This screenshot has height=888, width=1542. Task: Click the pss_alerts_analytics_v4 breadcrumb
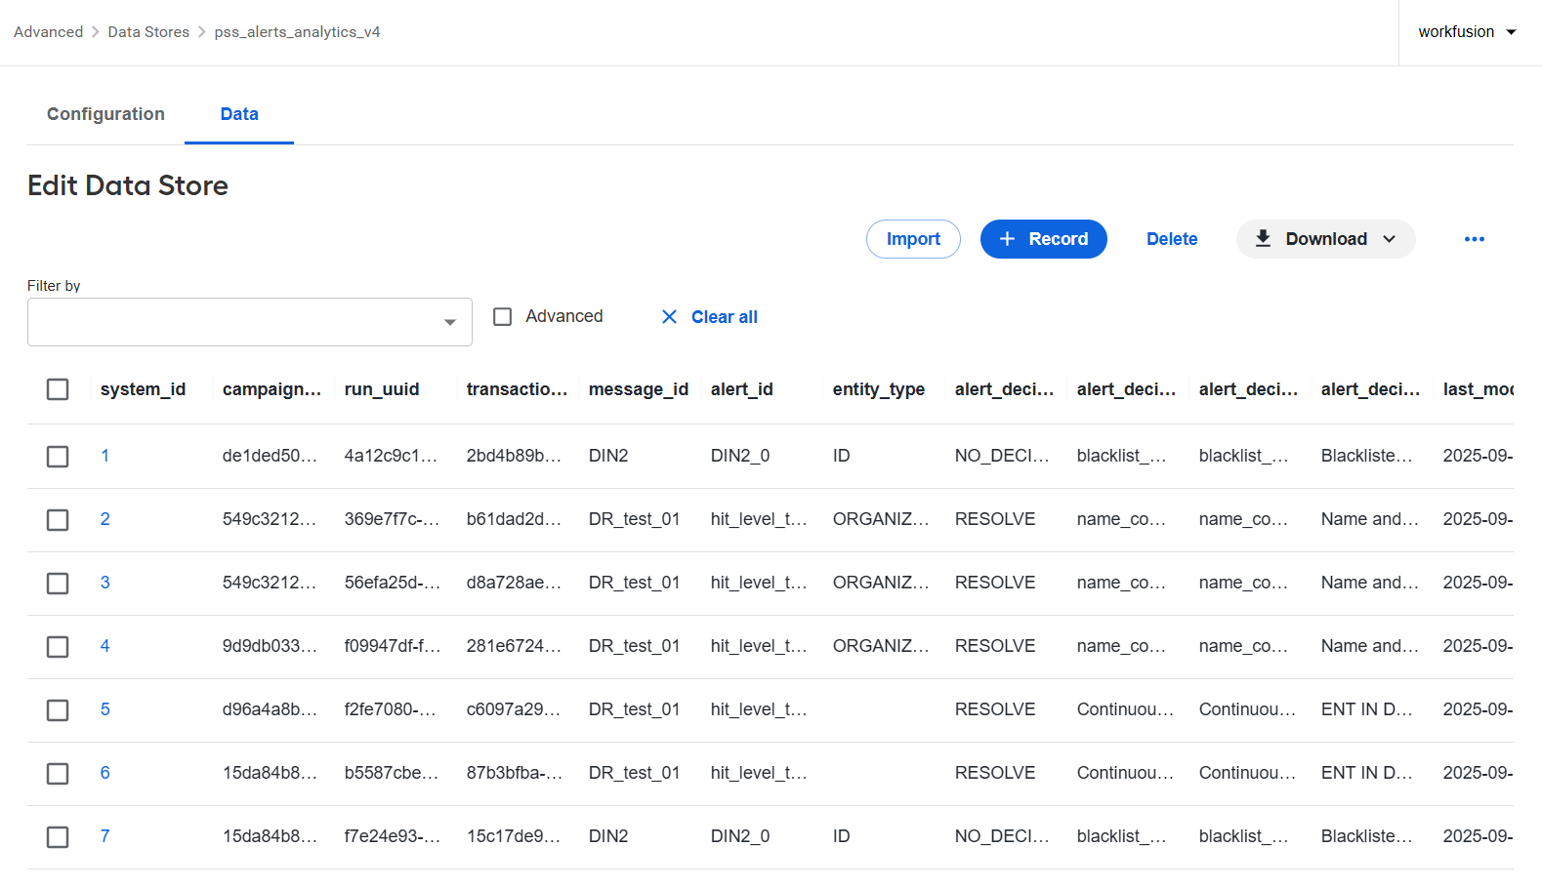click(297, 32)
